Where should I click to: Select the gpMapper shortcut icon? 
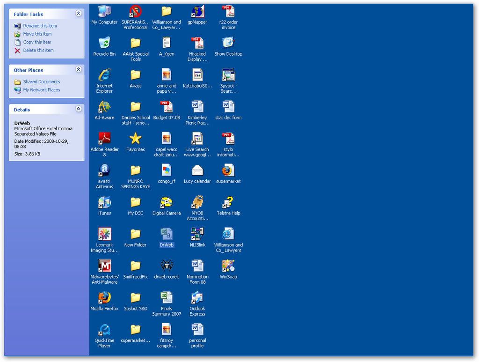pyautogui.click(x=197, y=11)
